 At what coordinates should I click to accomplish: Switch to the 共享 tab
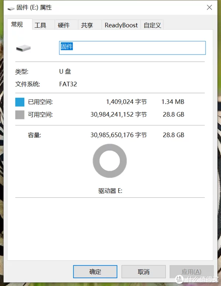[90, 25]
